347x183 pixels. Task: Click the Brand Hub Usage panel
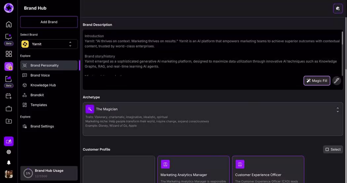tap(49, 173)
